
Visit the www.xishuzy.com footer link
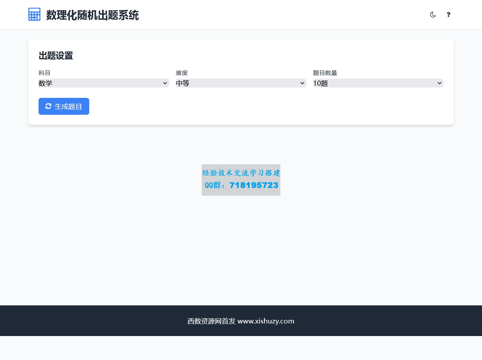tap(266, 321)
